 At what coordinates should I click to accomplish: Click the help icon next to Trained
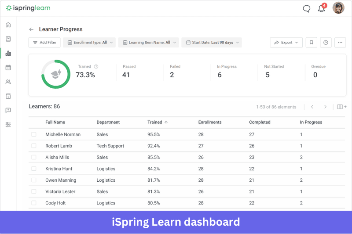click(96, 66)
